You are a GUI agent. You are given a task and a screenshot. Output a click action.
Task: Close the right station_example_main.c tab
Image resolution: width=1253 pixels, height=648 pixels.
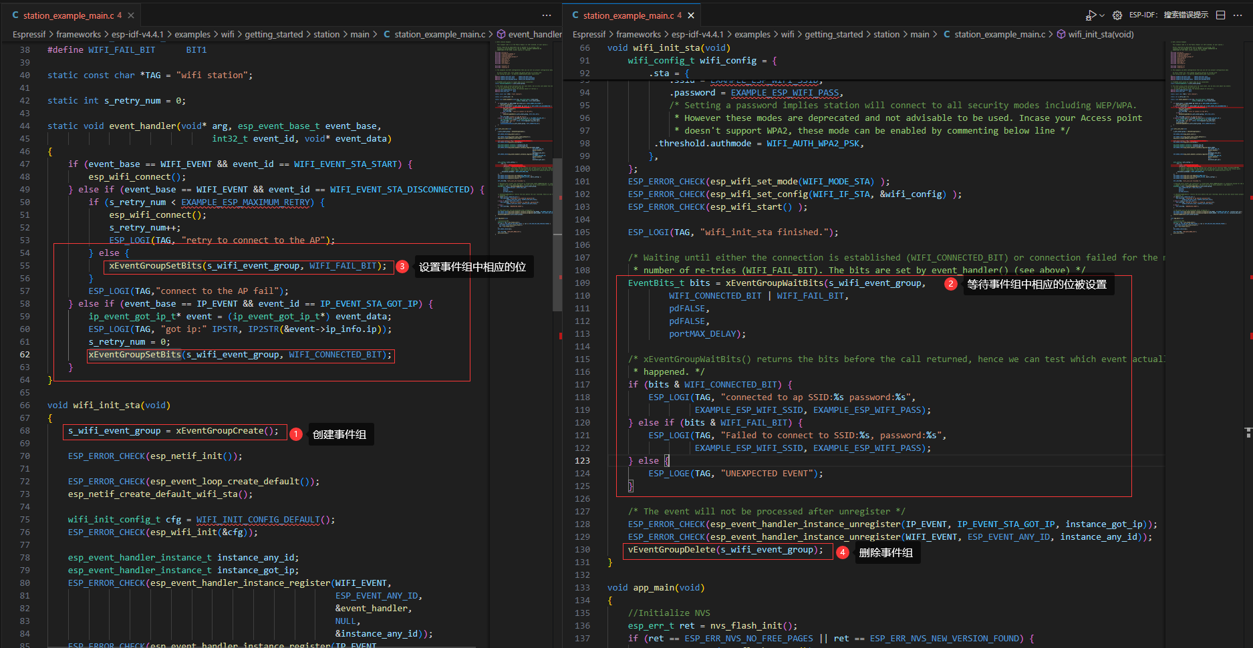[x=691, y=15]
